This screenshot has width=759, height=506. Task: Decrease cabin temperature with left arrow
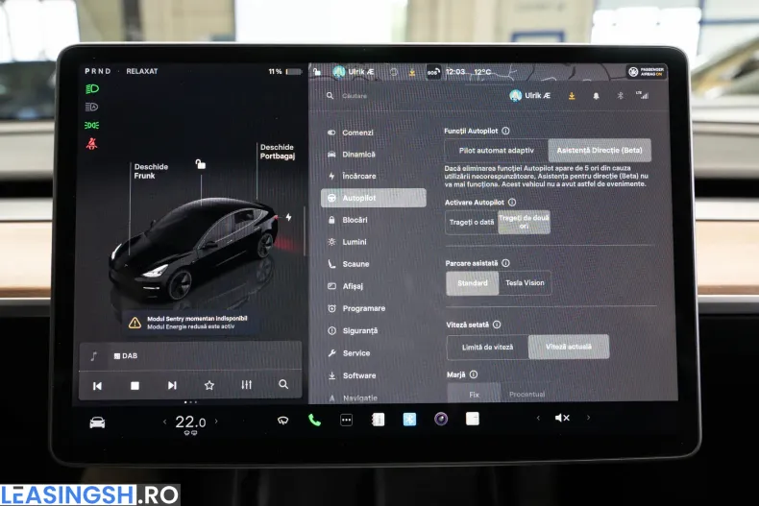(x=164, y=422)
